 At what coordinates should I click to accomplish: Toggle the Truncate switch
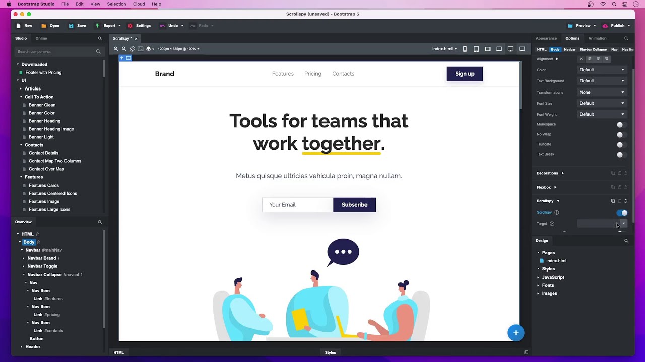click(620, 144)
